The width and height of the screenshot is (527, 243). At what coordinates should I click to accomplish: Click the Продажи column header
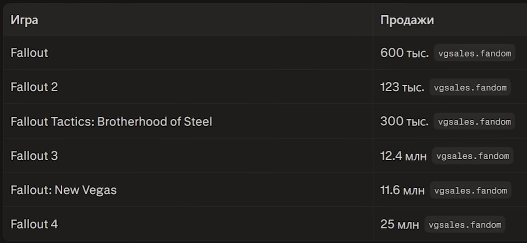tap(407, 20)
